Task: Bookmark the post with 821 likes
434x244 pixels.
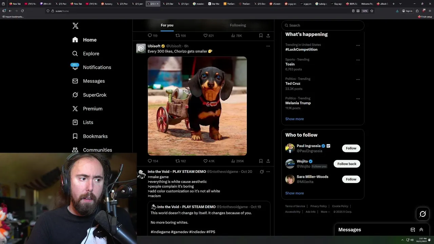Action: click(261, 36)
